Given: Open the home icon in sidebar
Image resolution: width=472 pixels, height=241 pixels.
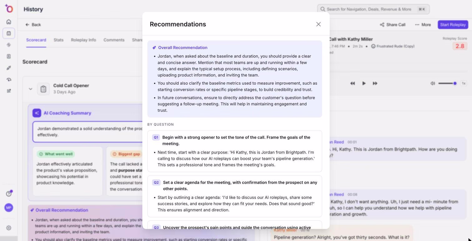Looking at the screenshot, I should coord(9,22).
